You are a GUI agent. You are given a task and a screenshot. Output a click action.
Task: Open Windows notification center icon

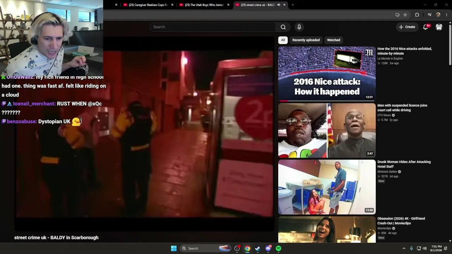coord(446,248)
